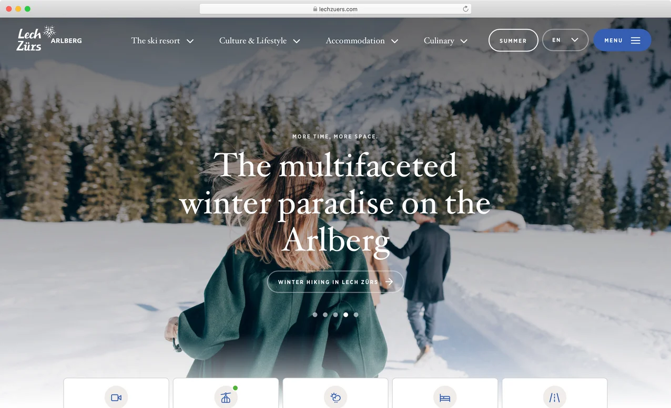Select the first carousel dot
Image resolution: width=671 pixels, height=408 pixels.
click(315, 315)
